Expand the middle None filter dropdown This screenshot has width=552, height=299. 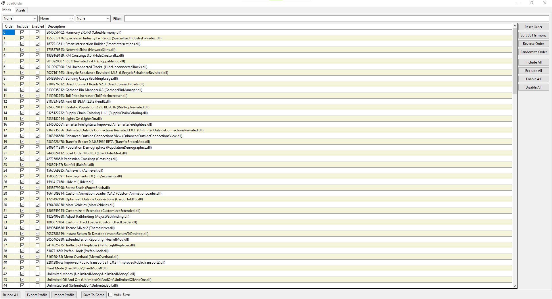57,18
